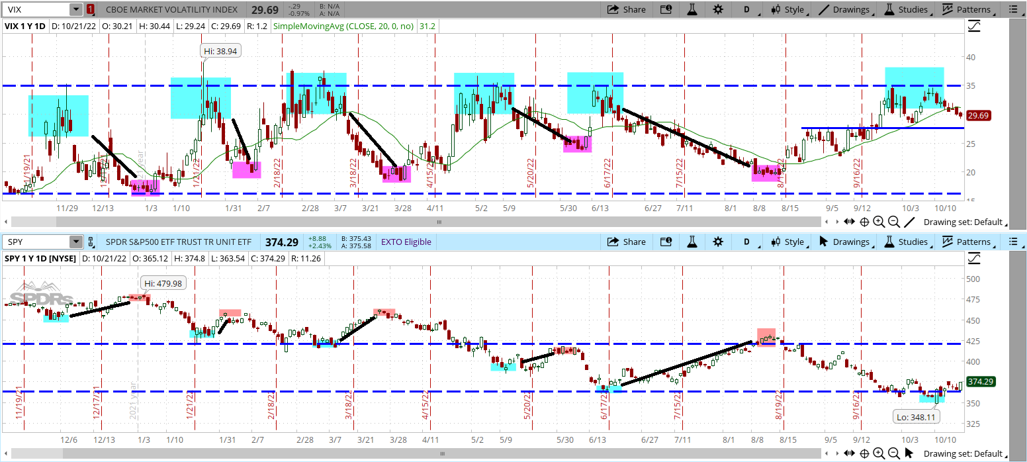Zoom out on SPY chart
1027x462 pixels.
pos(894,453)
